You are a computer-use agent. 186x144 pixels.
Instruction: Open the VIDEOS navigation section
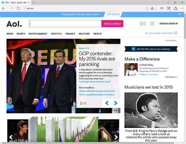[x=97, y=34]
